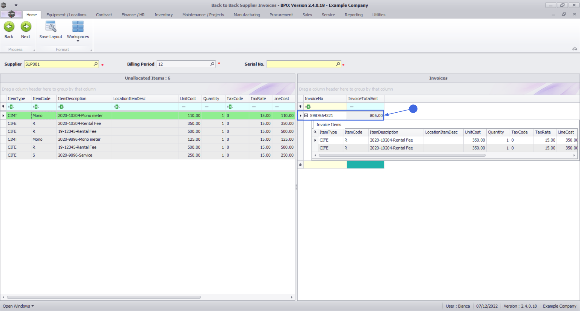Click the Serial No. lookup icon
Image resolution: width=580 pixels, height=311 pixels.
pyautogui.click(x=338, y=64)
